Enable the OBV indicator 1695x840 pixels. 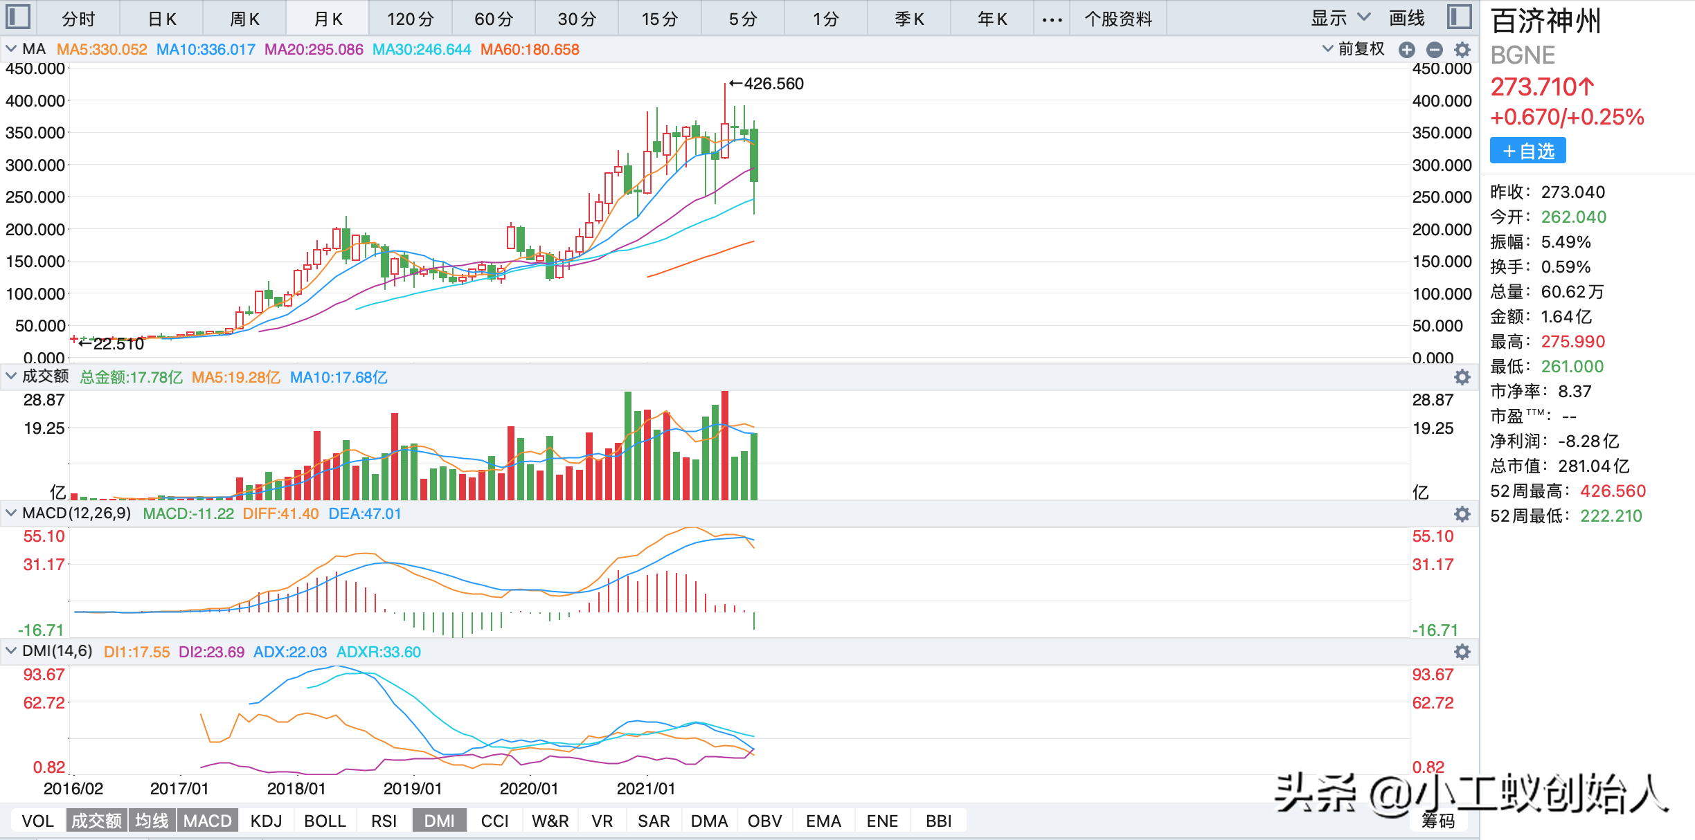point(765,821)
